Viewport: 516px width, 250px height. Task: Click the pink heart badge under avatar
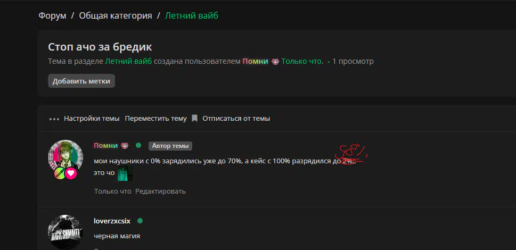(x=71, y=173)
